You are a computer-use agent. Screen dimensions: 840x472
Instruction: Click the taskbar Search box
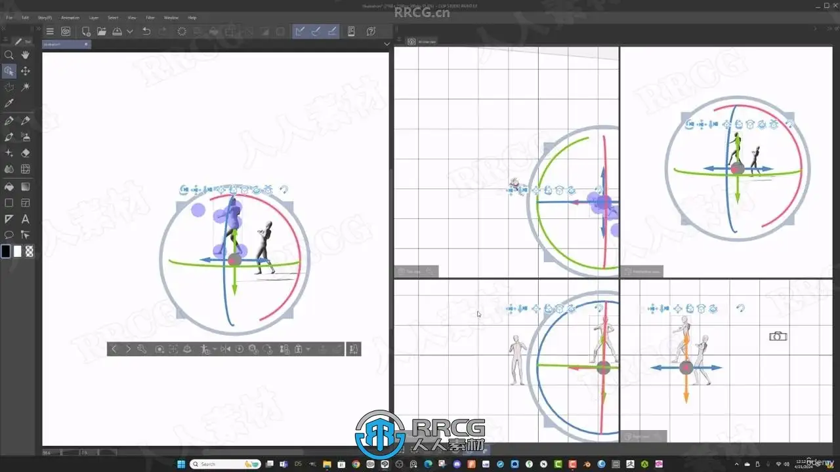(x=225, y=464)
